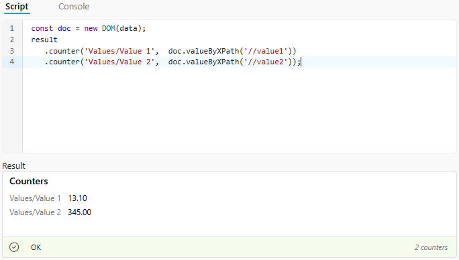
Task: Click the 'result' code line
Action: pyautogui.click(x=44, y=40)
